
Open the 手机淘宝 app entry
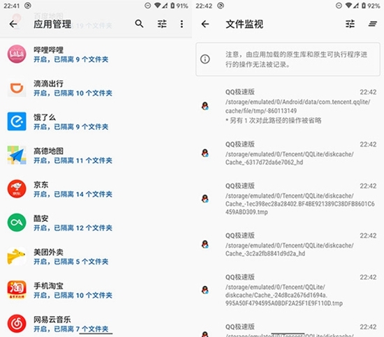96,290
